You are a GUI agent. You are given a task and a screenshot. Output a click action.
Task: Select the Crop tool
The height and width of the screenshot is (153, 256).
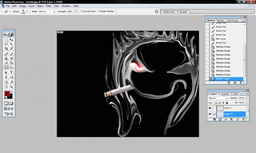6,48
